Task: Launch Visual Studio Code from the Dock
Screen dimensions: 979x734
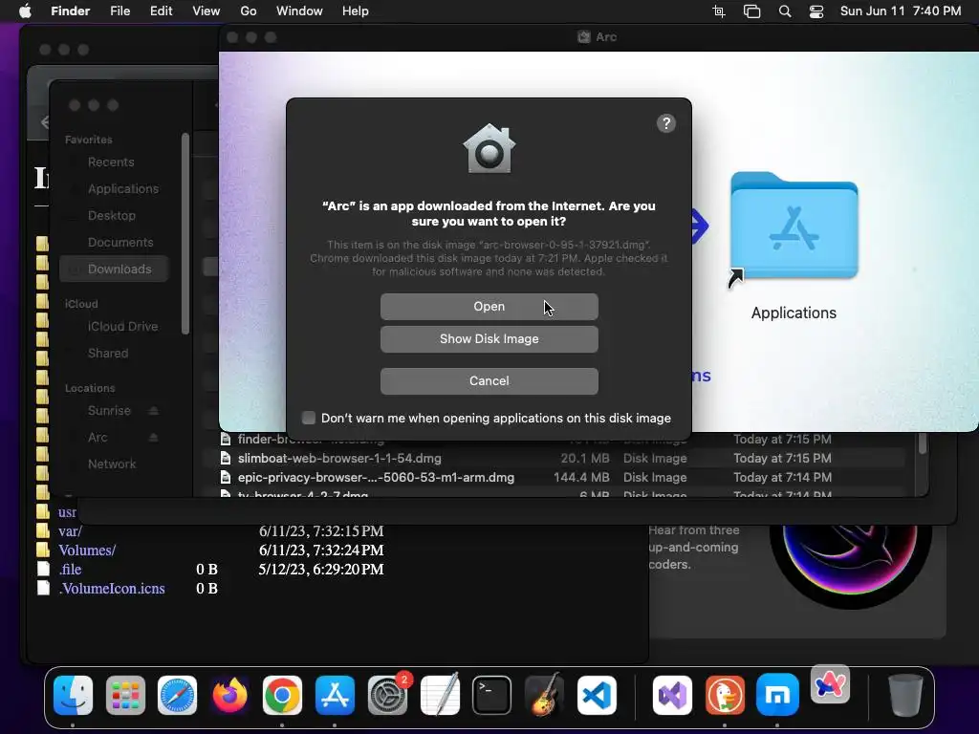Action: (597, 695)
